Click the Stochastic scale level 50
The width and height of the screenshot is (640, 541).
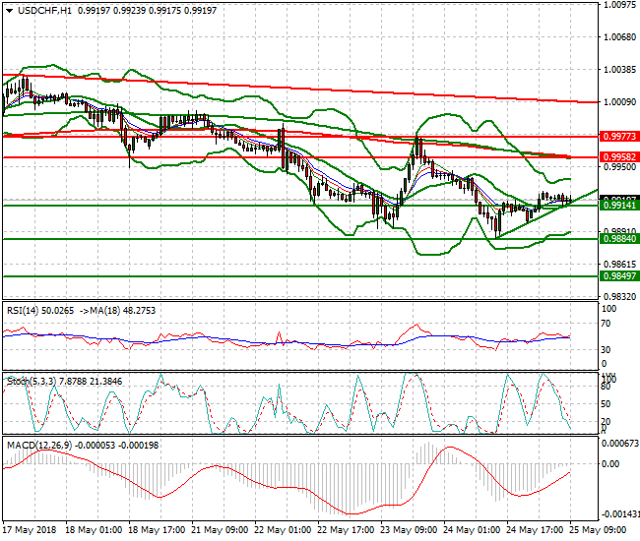click(x=607, y=404)
